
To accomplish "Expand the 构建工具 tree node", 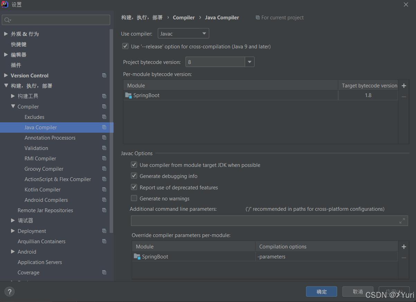I will (x=13, y=96).
